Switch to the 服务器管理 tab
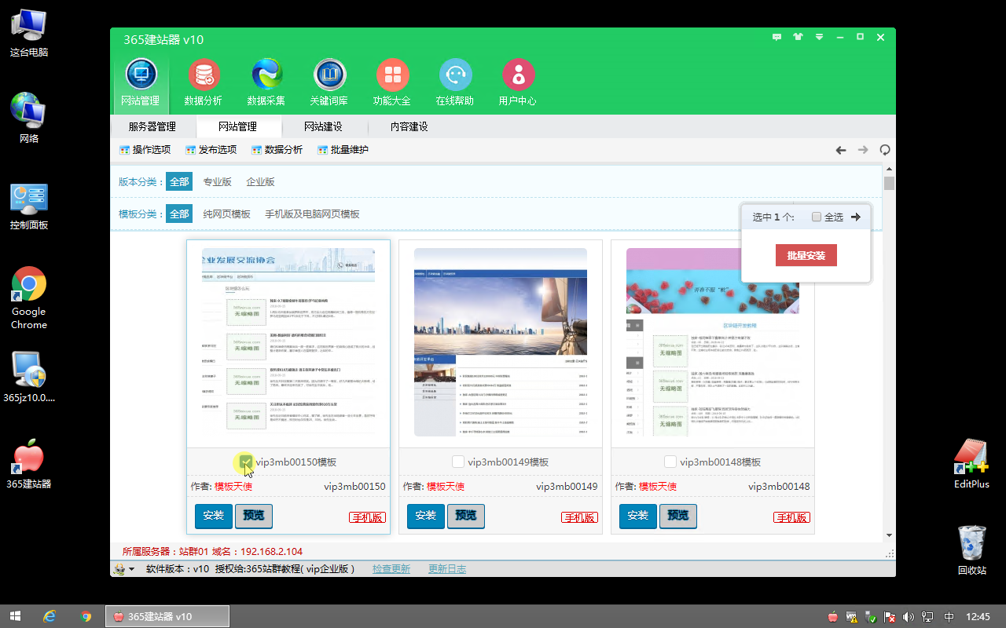The height and width of the screenshot is (628, 1006). 152,126
